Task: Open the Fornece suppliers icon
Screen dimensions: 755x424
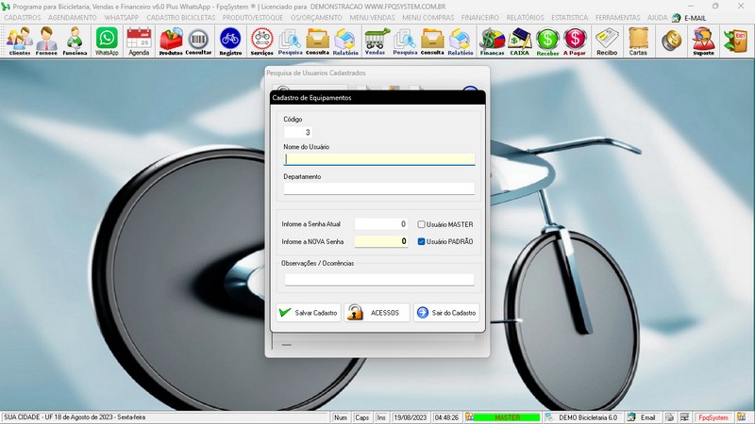Action: (46, 41)
